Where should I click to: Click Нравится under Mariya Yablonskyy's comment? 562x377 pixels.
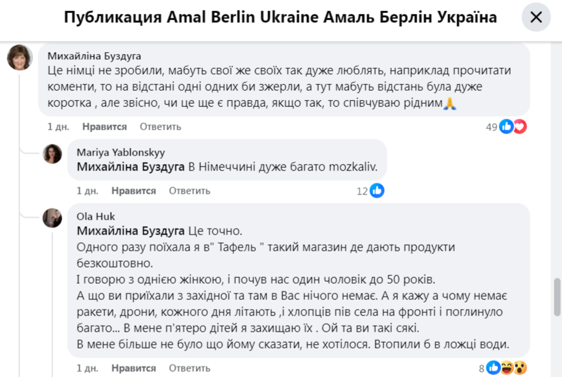coord(133,191)
